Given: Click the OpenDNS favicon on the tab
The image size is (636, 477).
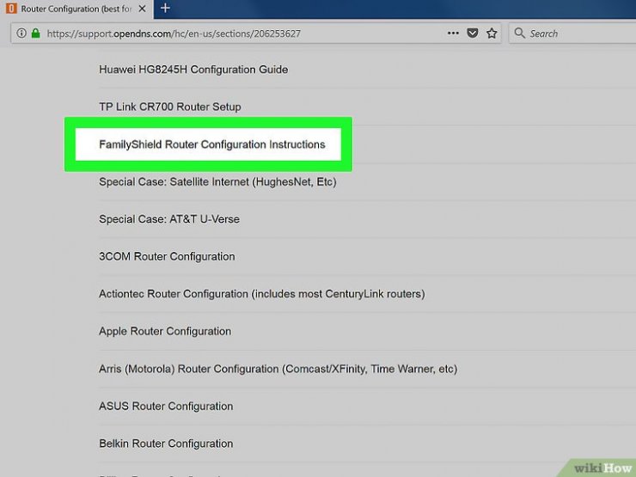Looking at the screenshot, I should click(11, 9).
